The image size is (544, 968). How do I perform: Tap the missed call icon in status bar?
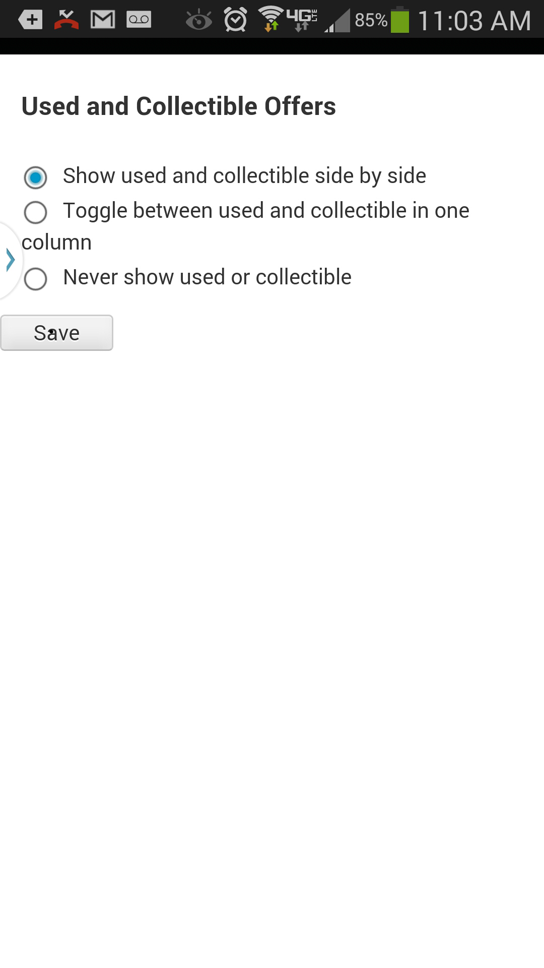click(x=66, y=20)
